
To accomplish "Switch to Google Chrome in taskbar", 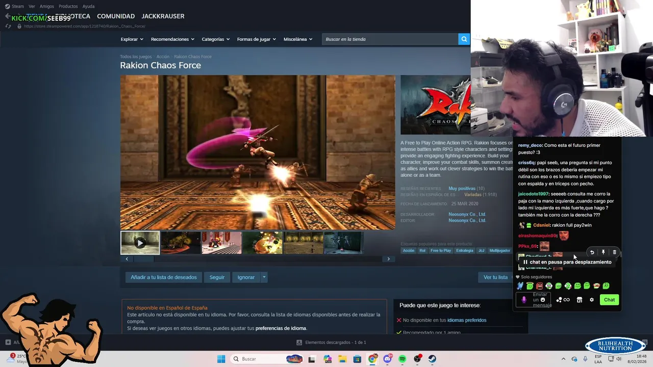I will (x=372, y=359).
